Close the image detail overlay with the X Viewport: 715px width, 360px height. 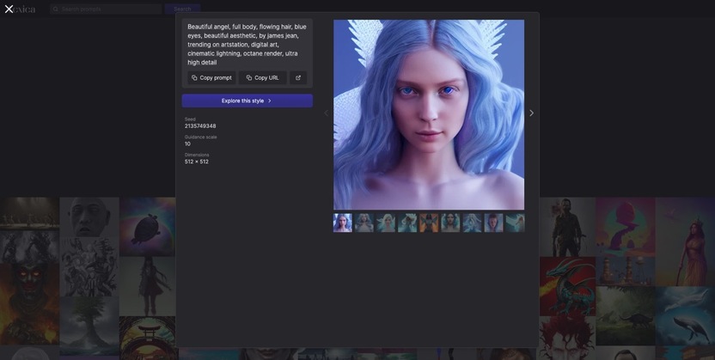pyautogui.click(x=9, y=9)
